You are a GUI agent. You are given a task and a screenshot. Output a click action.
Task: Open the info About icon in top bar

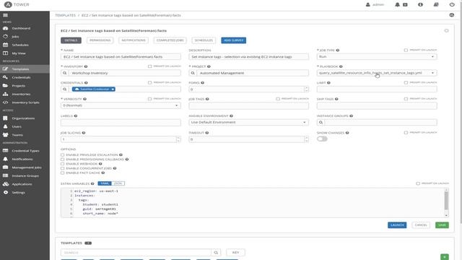click(420, 5)
